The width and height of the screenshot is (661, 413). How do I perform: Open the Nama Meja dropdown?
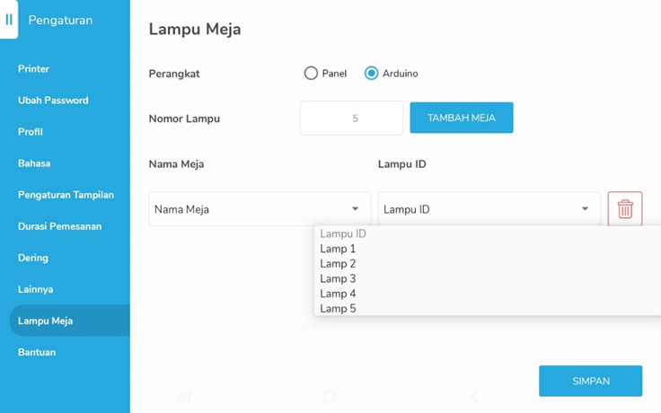click(260, 209)
